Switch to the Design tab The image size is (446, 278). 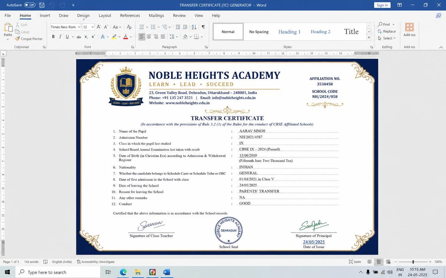coord(83,15)
